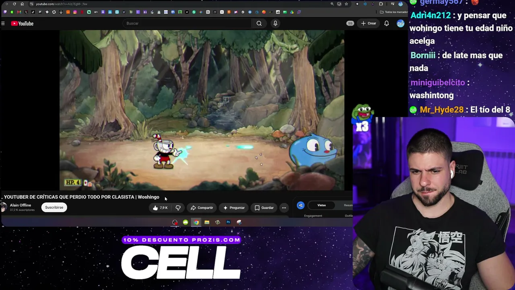The image size is (515, 290).
Task: Open the Todos los marcadores folder
Action: [x=394, y=12]
